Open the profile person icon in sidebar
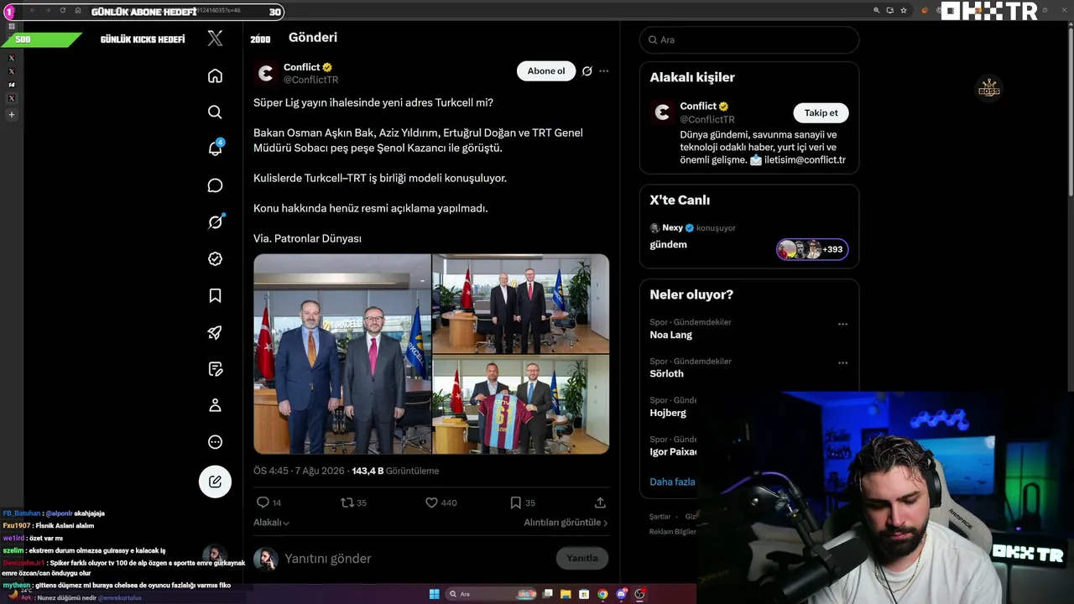 coord(215,405)
